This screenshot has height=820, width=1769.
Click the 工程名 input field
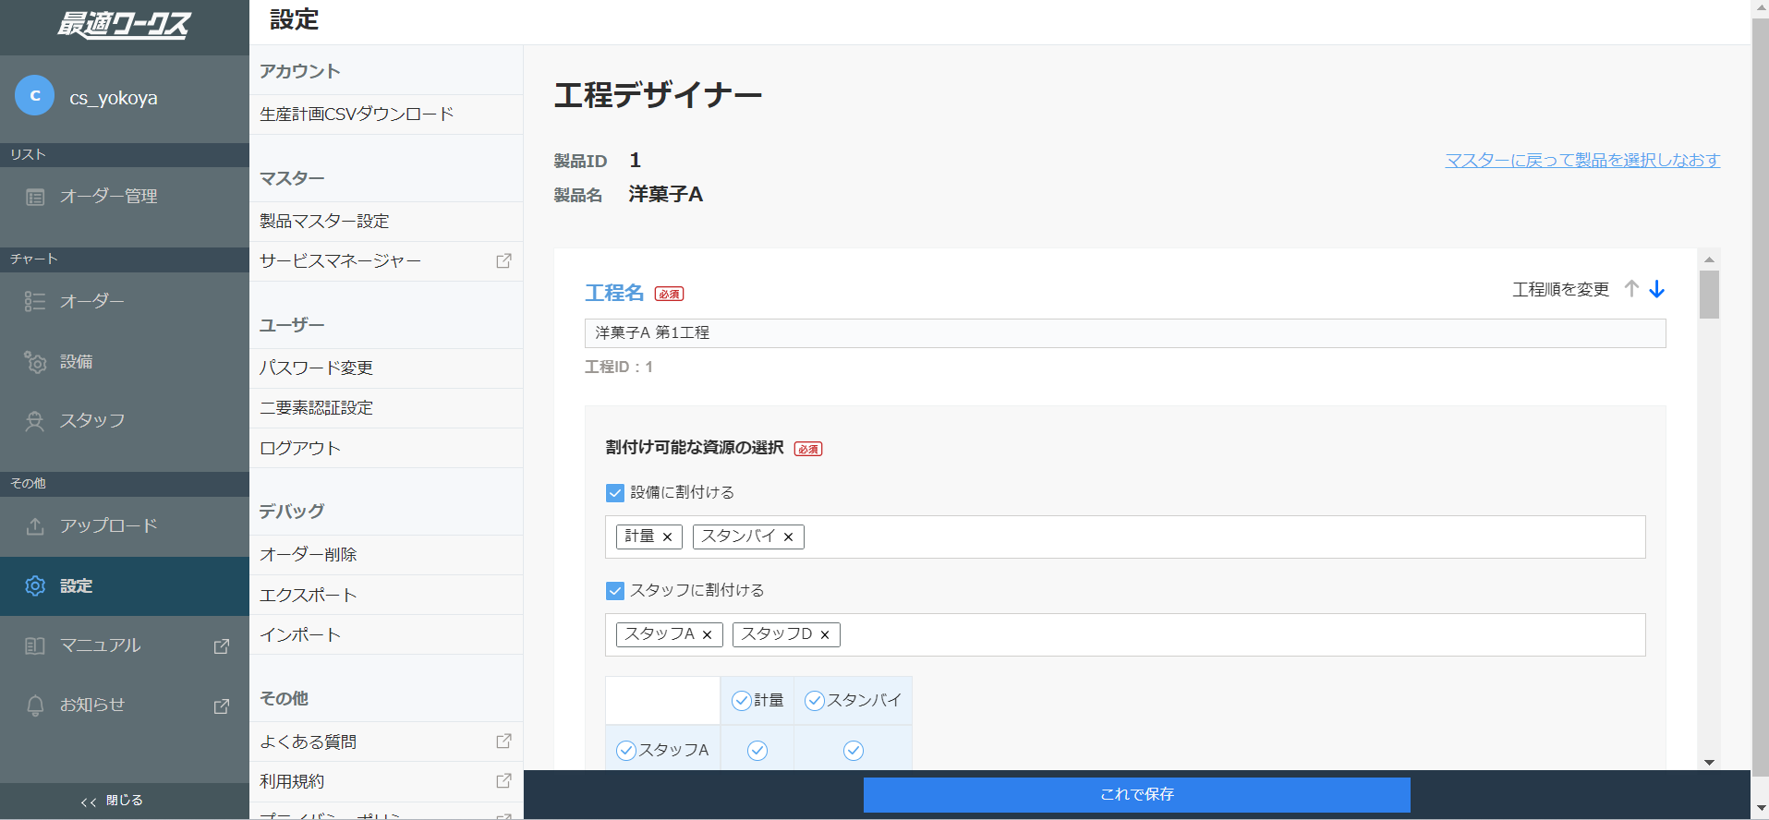coord(1125,333)
